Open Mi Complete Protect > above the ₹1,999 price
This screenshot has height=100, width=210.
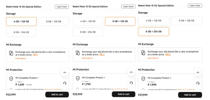coord(159,78)
